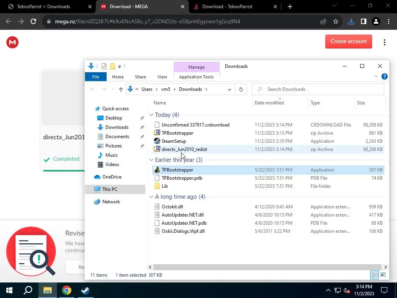Open recent locations dropdown in Explorer
This screenshot has width=397, height=298.
[x=113, y=89]
